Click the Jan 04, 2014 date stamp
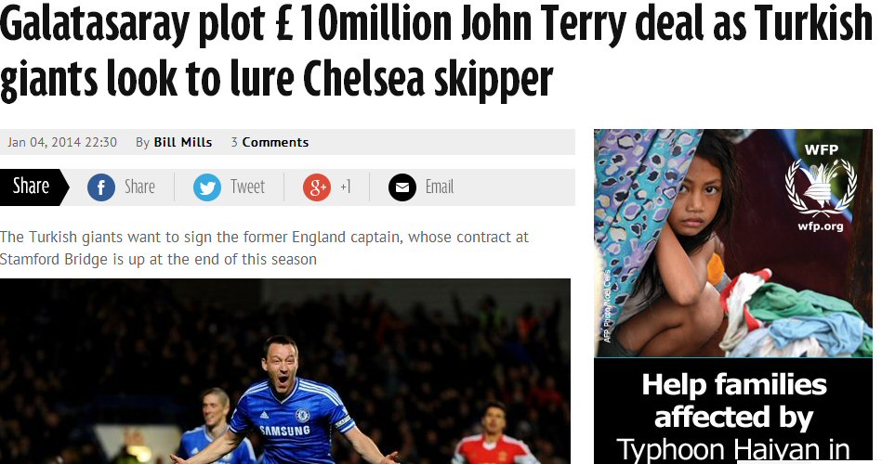The width and height of the screenshot is (882, 464). (62, 142)
